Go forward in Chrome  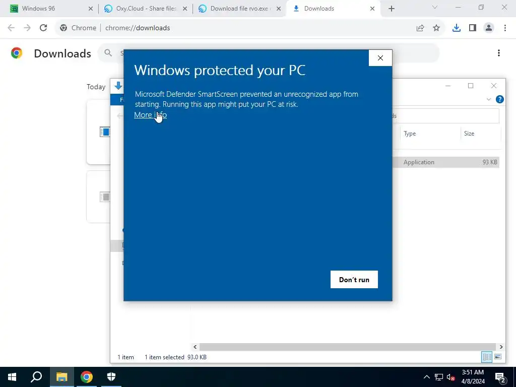[27, 28]
